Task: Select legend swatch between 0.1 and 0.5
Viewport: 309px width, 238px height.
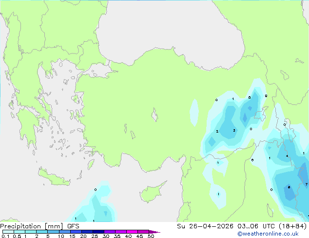Action: (8, 232)
